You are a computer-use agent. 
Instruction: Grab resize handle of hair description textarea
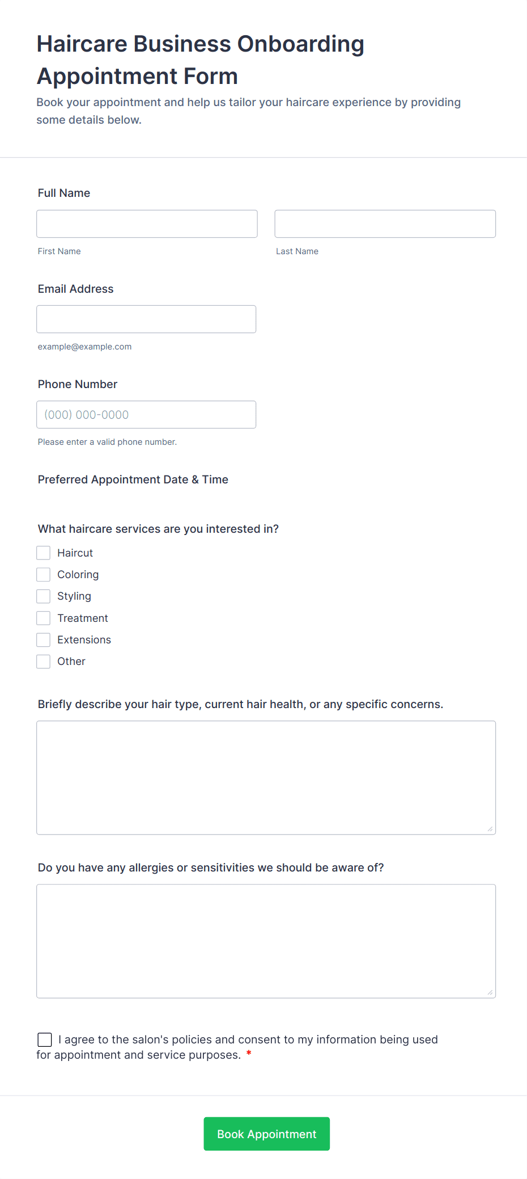490,829
